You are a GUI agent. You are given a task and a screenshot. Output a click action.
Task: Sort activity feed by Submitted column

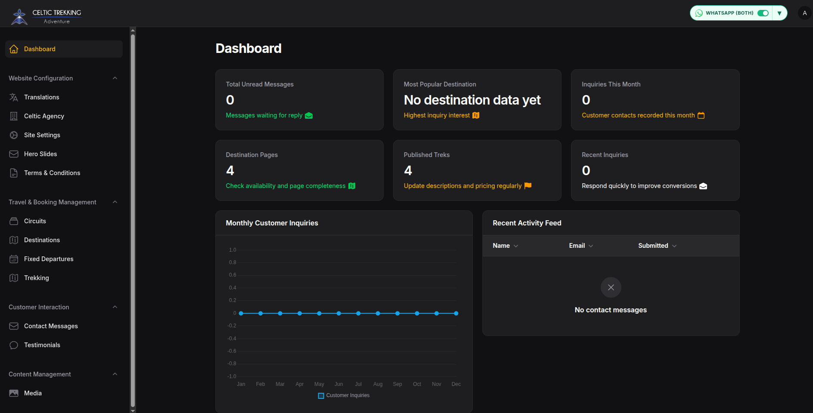[658, 246]
